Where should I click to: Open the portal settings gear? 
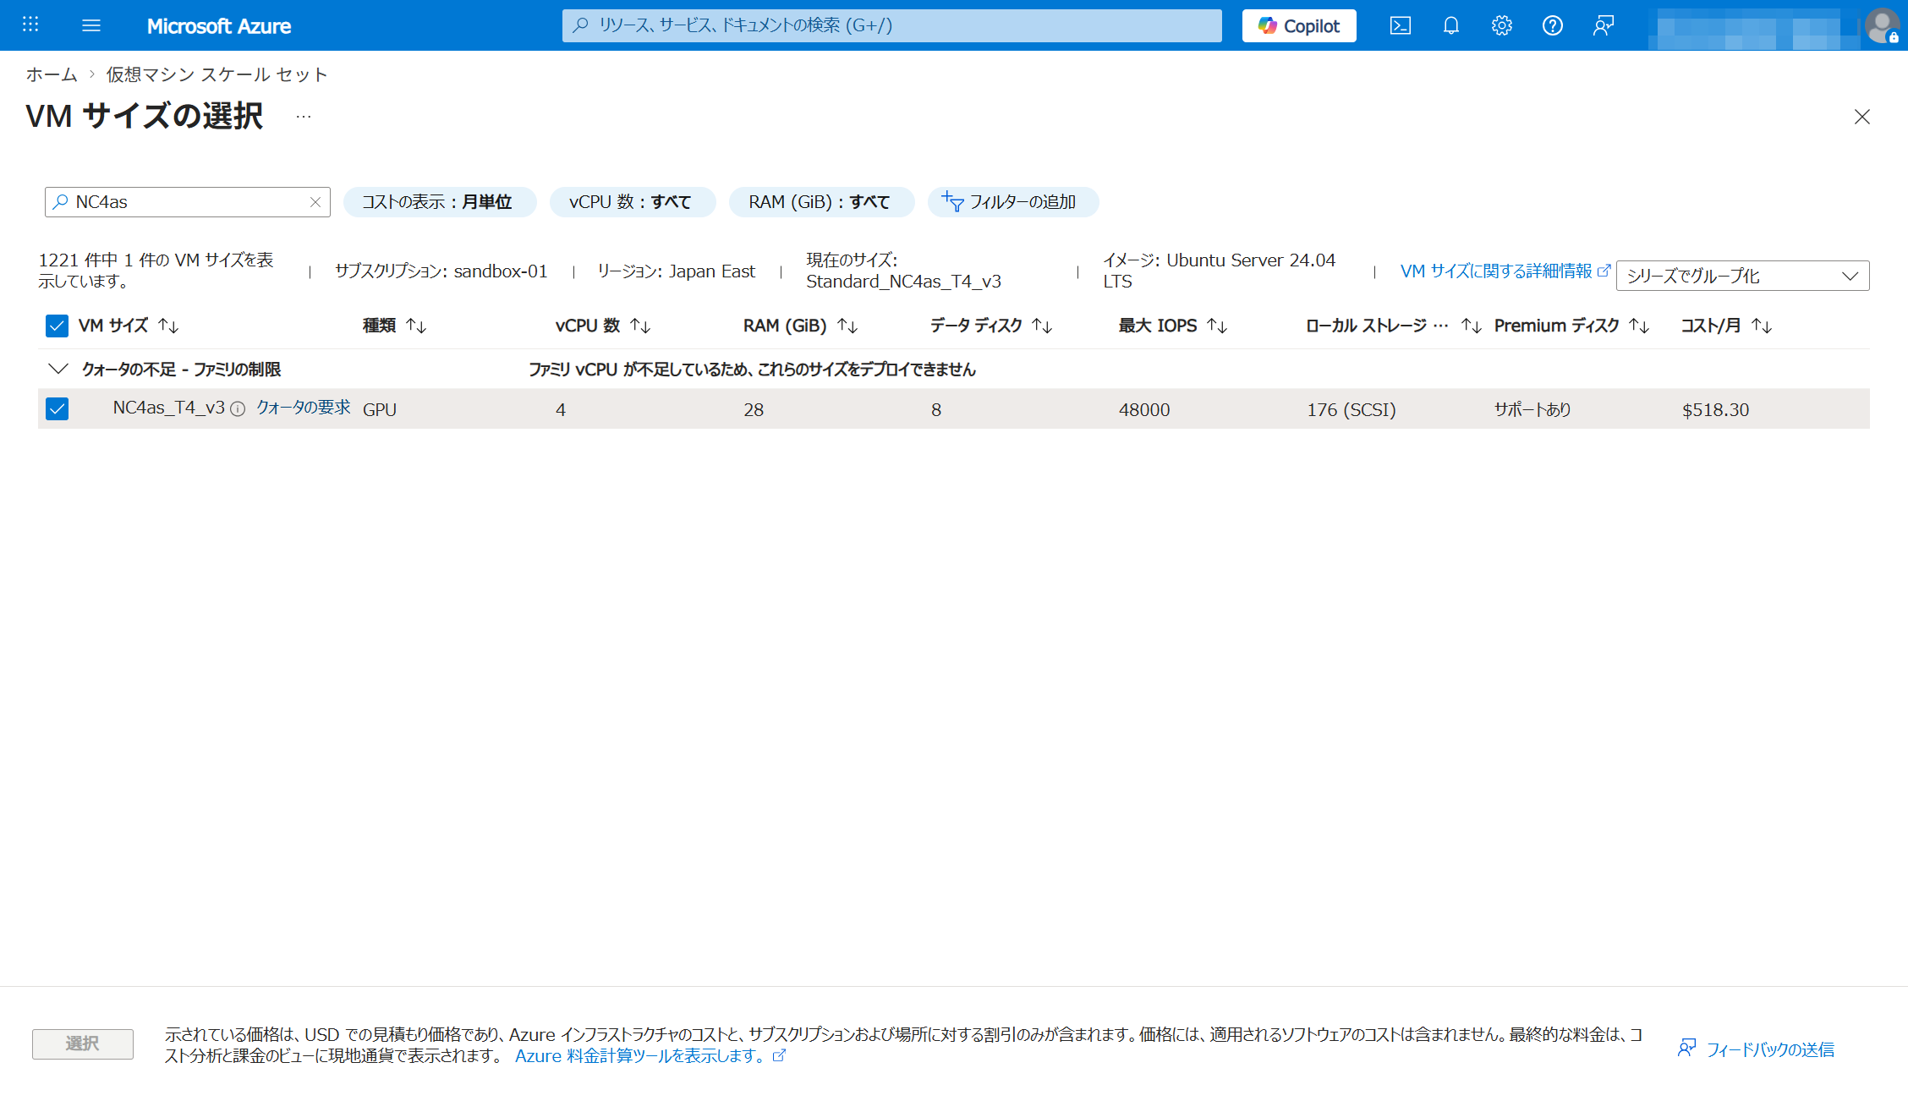coord(1501,25)
